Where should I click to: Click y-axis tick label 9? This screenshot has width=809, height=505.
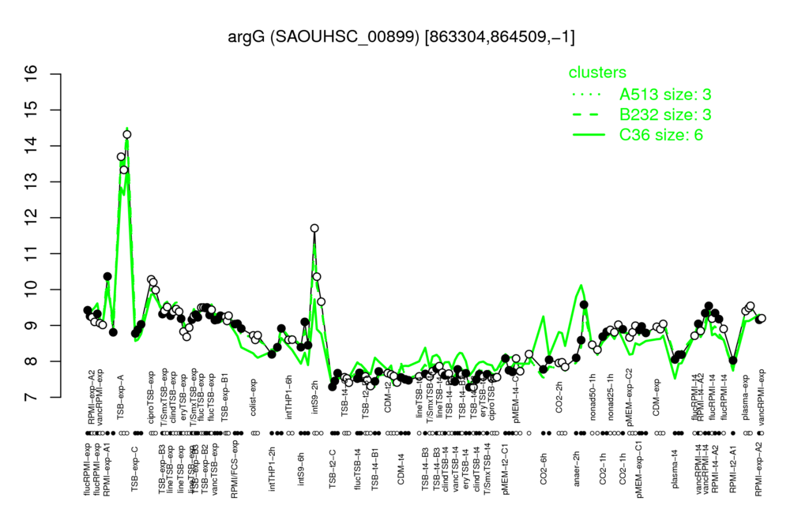(x=32, y=325)
